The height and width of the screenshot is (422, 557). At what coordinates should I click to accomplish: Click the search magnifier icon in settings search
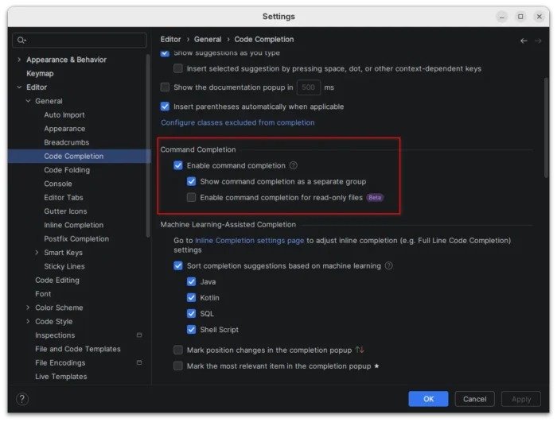point(21,40)
